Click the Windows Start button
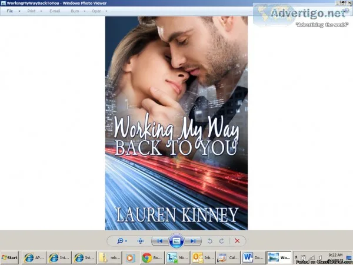 (9, 257)
